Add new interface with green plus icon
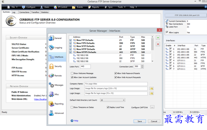Image resolution: width=207 pixels, height=130 pixels. (x=158, y=38)
